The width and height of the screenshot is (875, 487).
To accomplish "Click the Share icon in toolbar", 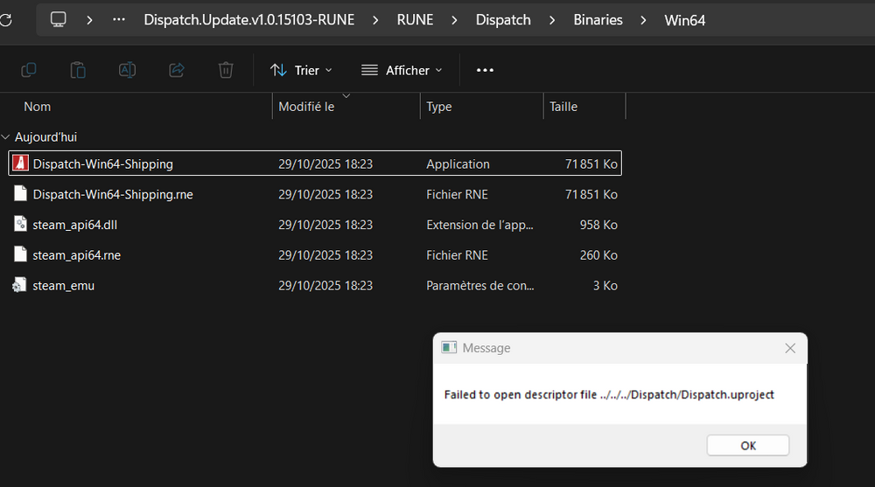I will [176, 70].
